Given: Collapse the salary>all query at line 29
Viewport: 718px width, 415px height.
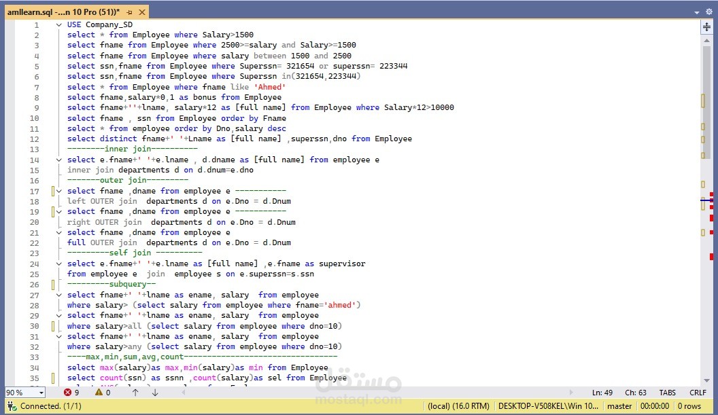Looking at the screenshot, I should [58, 315].
